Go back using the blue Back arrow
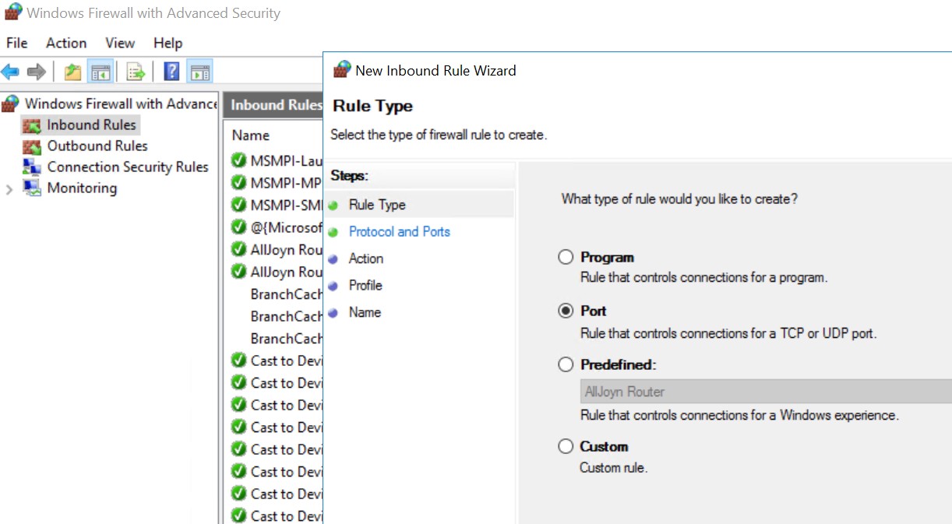The height and width of the screenshot is (524, 952). 10,72
